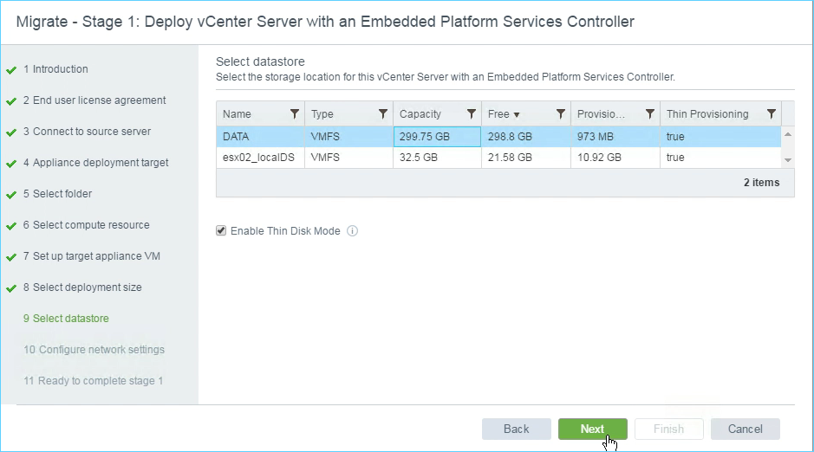Click VMFS type in esx02_localDS row
The image size is (814, 452).
point(348,158)
